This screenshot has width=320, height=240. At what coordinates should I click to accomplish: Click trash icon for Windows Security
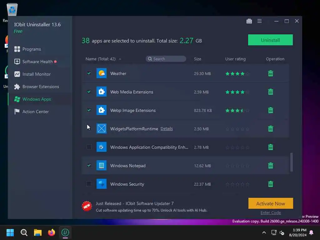(x=270, y=184)
